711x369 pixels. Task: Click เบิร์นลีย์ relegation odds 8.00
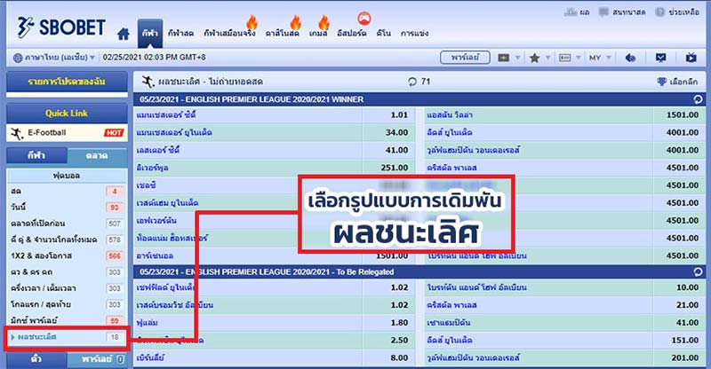[x=399, y=358]
